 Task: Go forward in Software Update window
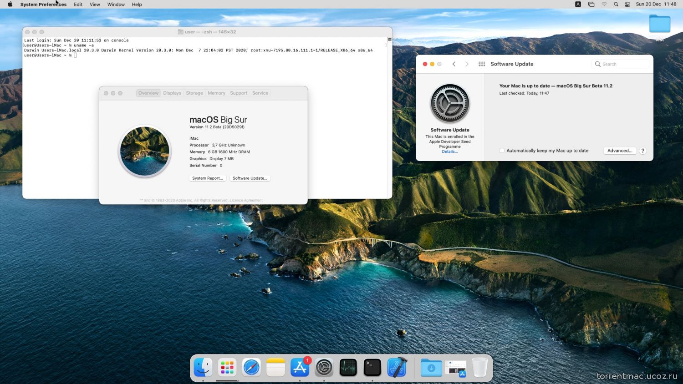tap(467, 64)
